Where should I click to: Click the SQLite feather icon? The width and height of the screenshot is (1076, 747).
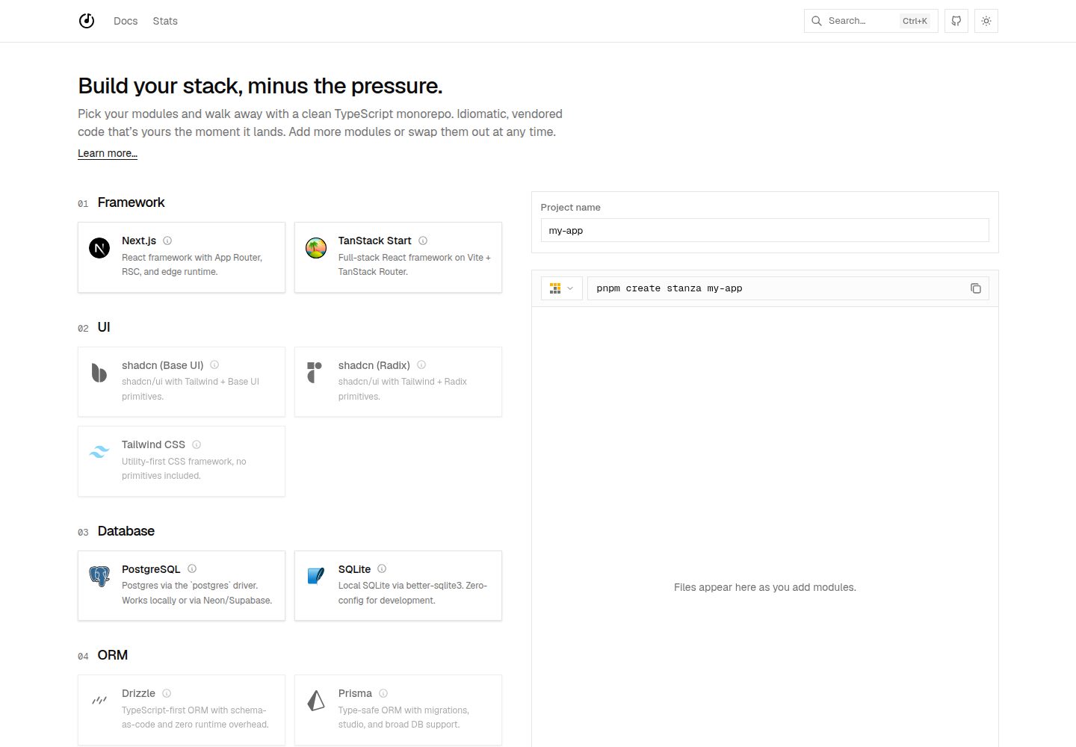[x=316, y=576]
